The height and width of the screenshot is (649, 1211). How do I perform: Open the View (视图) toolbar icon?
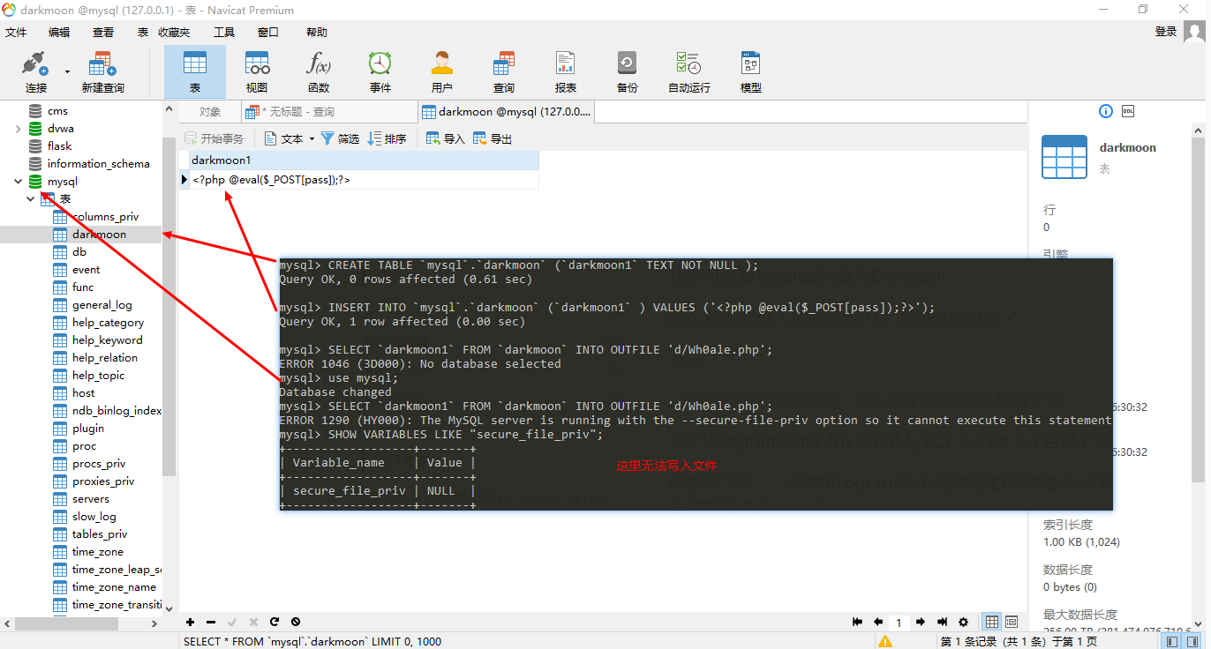(x=257, y=72)
